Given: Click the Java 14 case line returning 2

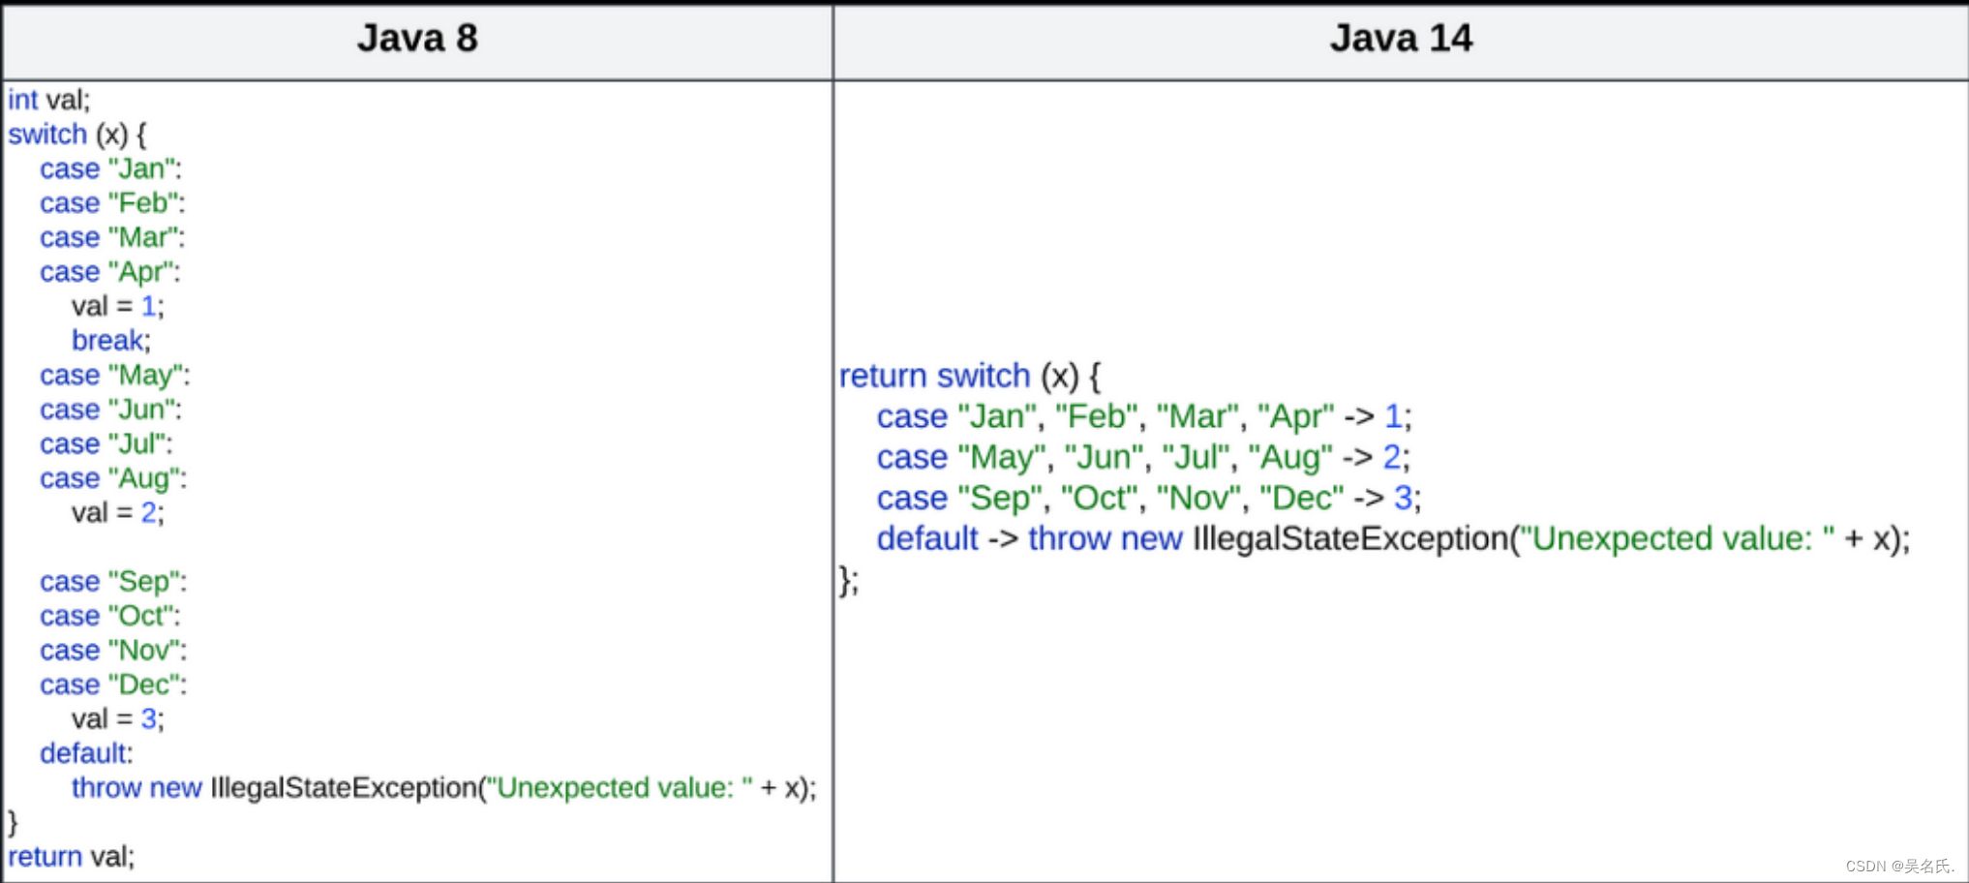Looking at the screenshot, I should 1143,458.
